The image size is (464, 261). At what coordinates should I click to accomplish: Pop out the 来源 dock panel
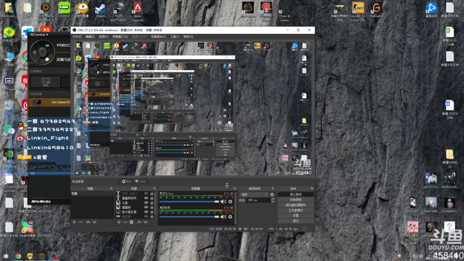pos(154,188)
